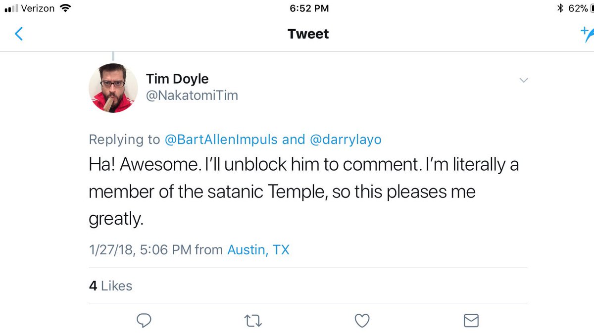Image resolution: width=594 pixels, height=335 pixels.
Task: Tap the reply speech bubble icon
Action: click(144, 321)
